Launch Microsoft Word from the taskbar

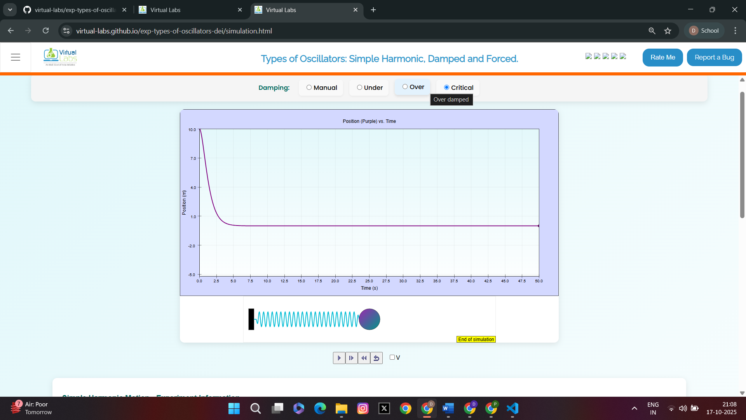448,408
